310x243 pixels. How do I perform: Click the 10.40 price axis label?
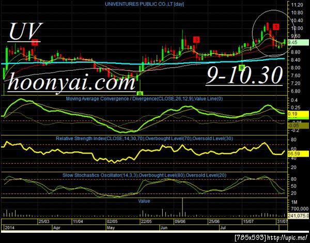(x=297, y=21)
